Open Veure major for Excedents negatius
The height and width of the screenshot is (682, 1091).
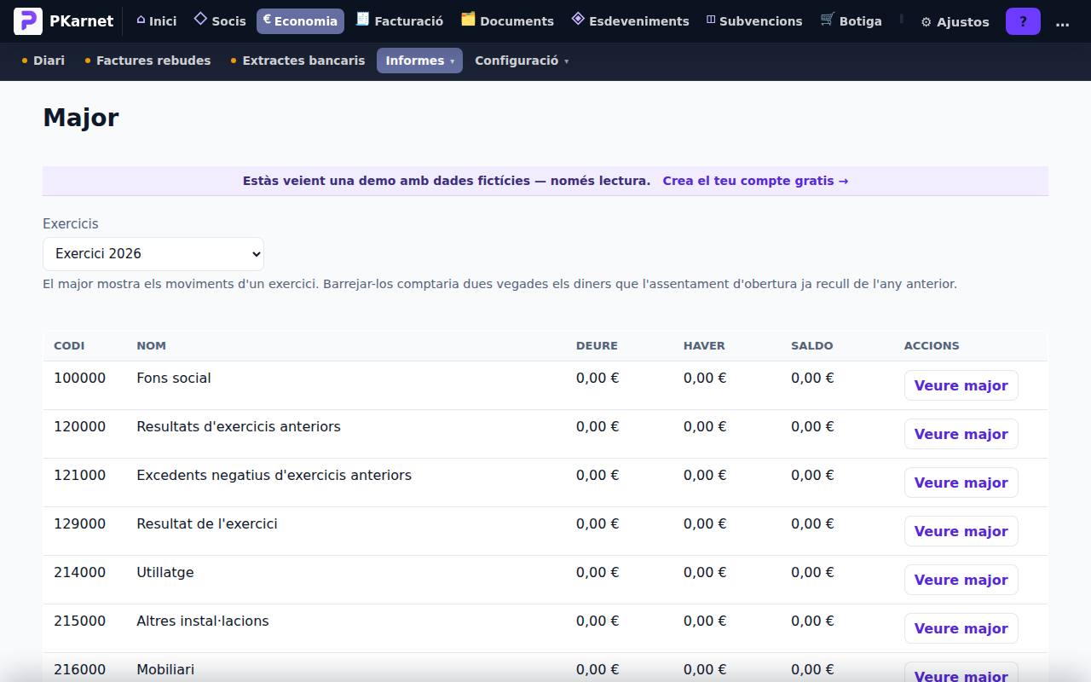point(961,483)
